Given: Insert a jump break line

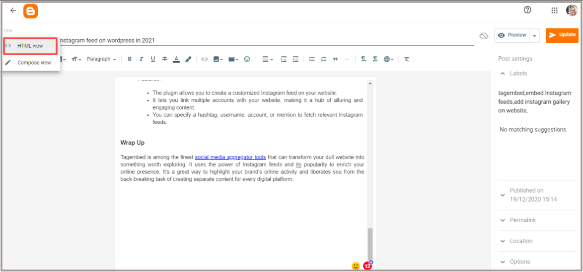Looking at the screenshot, I should click(347, 59).
